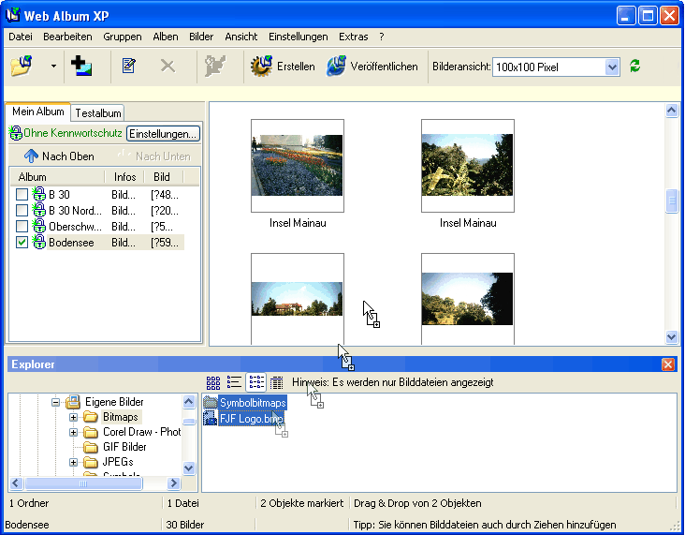Viewport: 685px width, 535px height.
Task: Switch to the Testalbum tab
Action: click(98, 113)
